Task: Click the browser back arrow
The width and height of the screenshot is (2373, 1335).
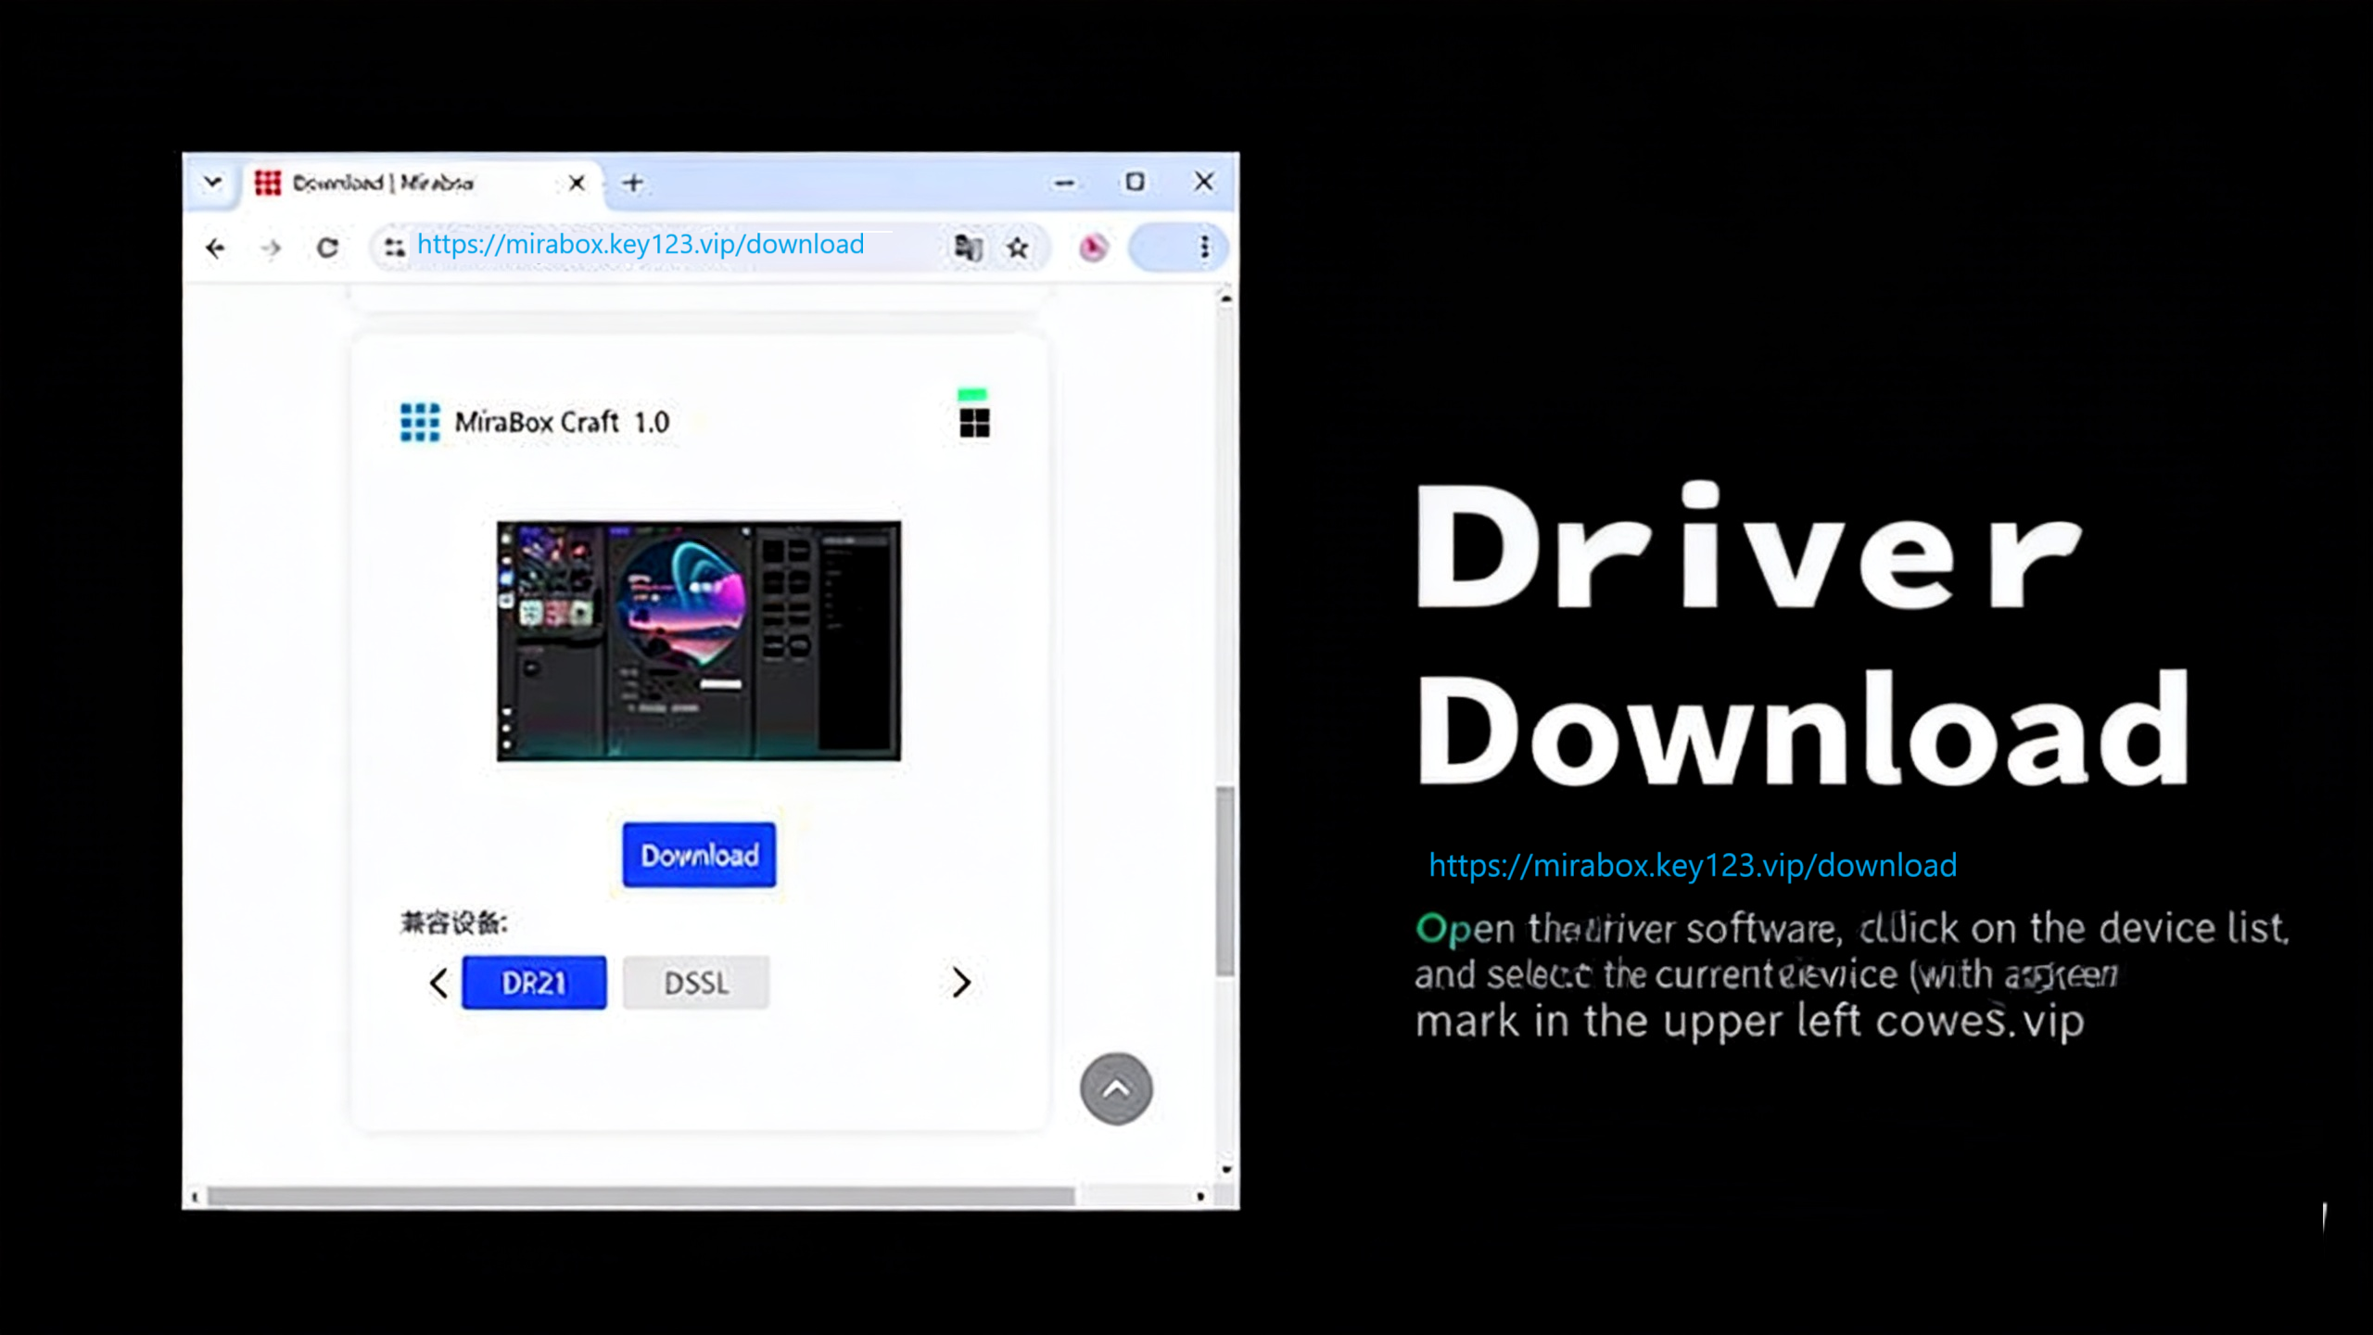Action: click(x=215, y=248)
